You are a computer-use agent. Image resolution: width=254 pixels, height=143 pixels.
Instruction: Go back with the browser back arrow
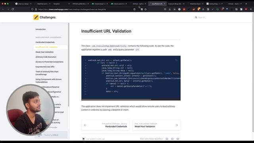(x=3, y=10)
